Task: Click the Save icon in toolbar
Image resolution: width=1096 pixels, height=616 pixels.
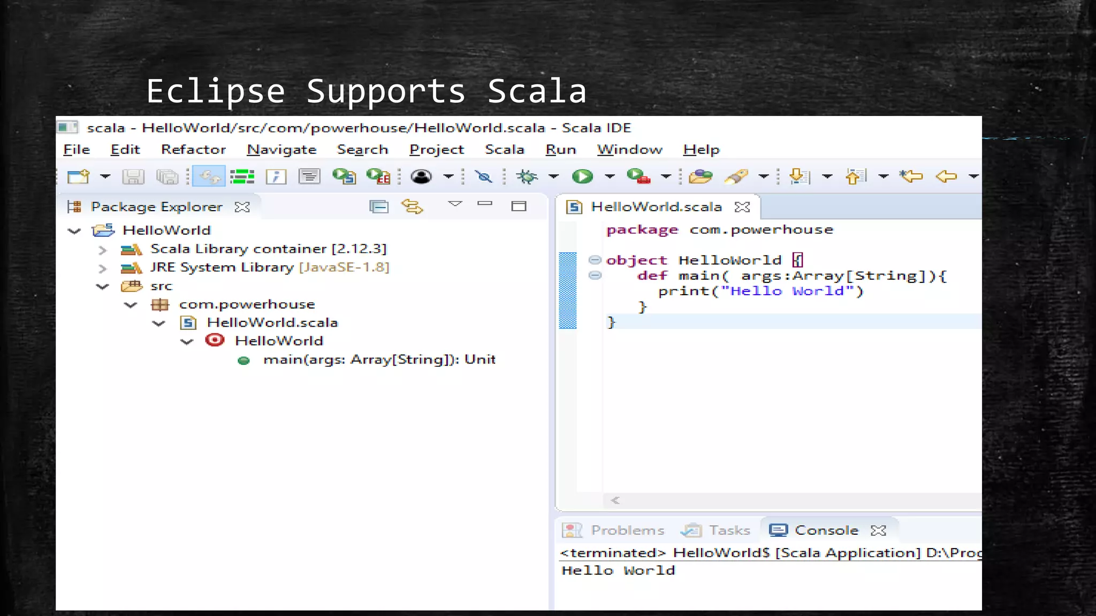Action: click(133, 176)
